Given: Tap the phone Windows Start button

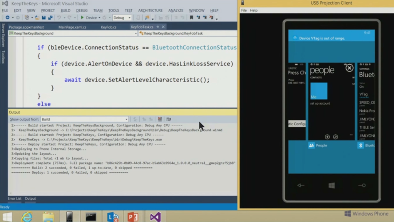Looking at the screenshot, I should click(331, 185).
